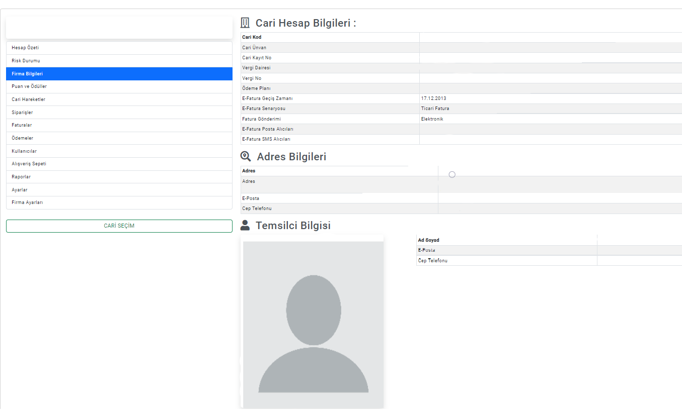Image resolution: width=682 pixels, height=415 pixels.
Task: Open Alışveriş Sepeti
Action: [119, 164]
